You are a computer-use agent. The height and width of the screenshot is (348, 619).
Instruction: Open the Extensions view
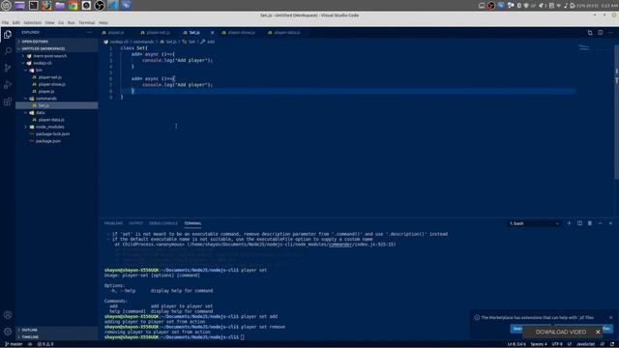[x=8, y=101]
